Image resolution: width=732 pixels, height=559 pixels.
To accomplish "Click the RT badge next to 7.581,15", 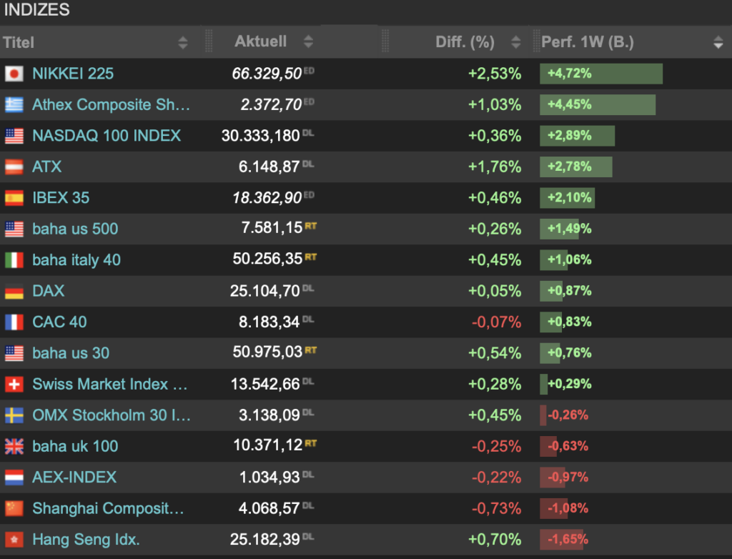I will point(311,226).
